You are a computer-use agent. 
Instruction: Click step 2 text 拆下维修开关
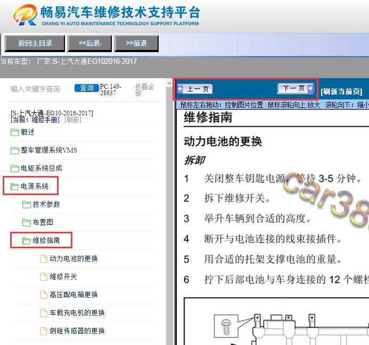pos(237,198)
